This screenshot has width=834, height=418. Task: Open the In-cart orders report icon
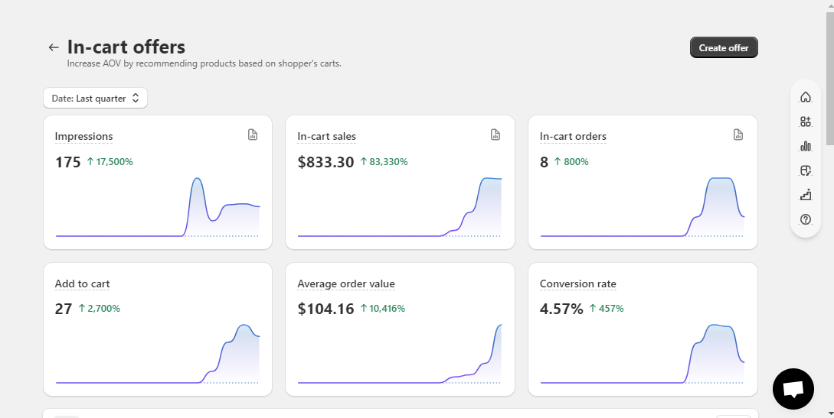[738, 134]
